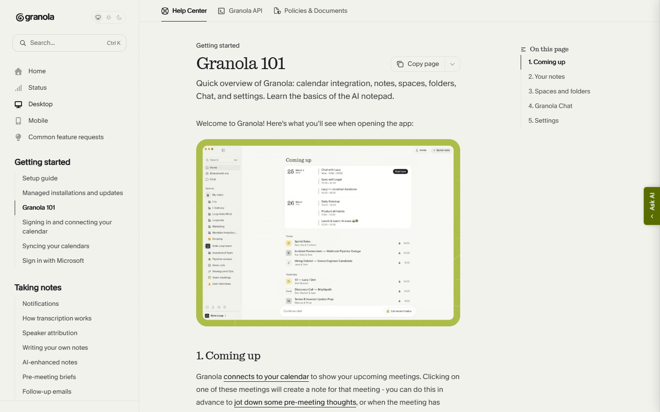Click the Granola 101 page title
The width and height of the screenshot is (660, 412).
pos(241,64)
